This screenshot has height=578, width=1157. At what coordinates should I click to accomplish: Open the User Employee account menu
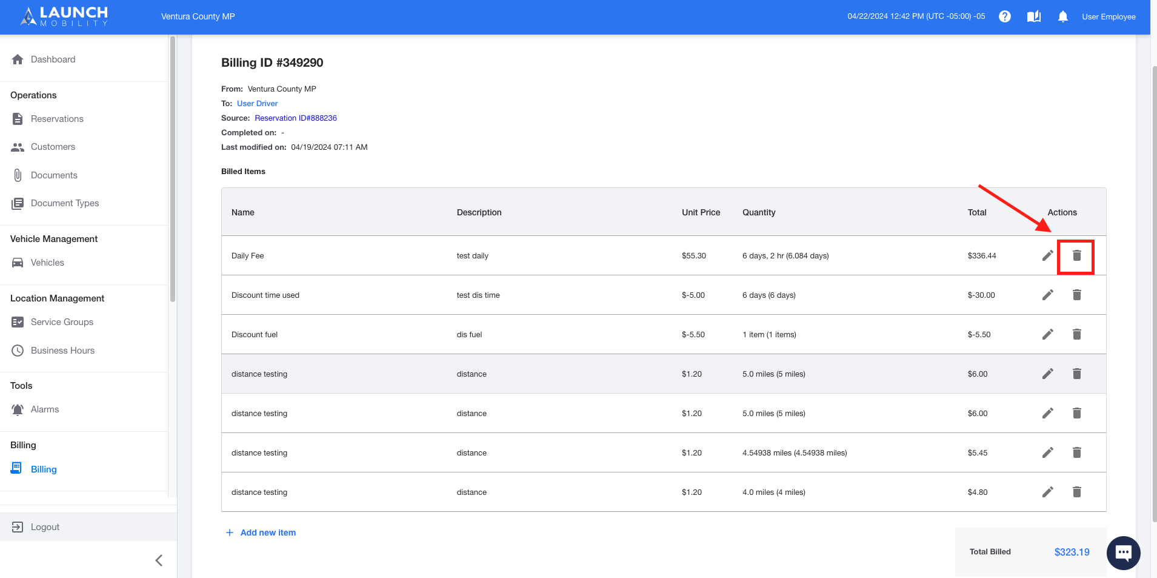(x=1109, y=17)
